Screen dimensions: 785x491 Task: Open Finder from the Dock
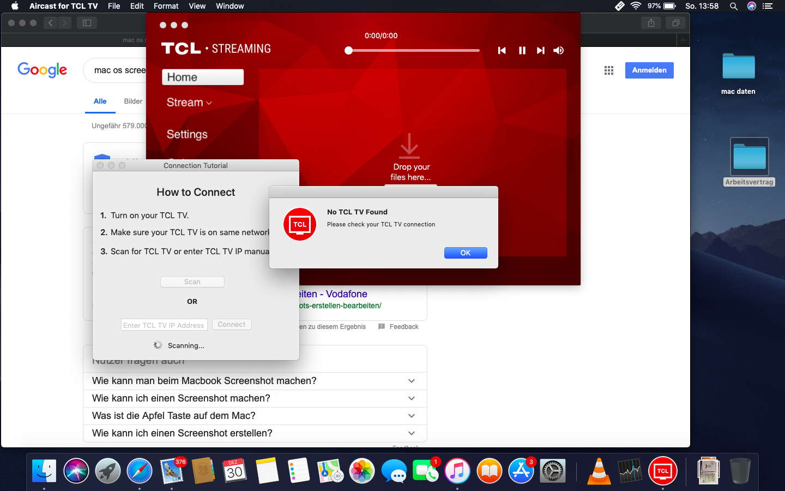[x=44, y=471]
